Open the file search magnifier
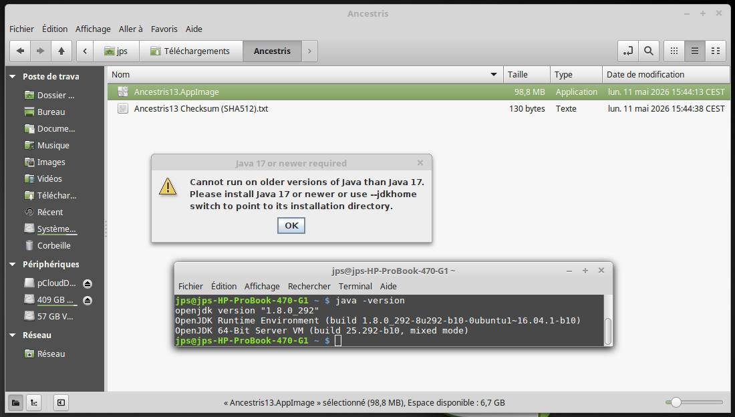Viewport: 735px width, 417px height. point(648,51)
